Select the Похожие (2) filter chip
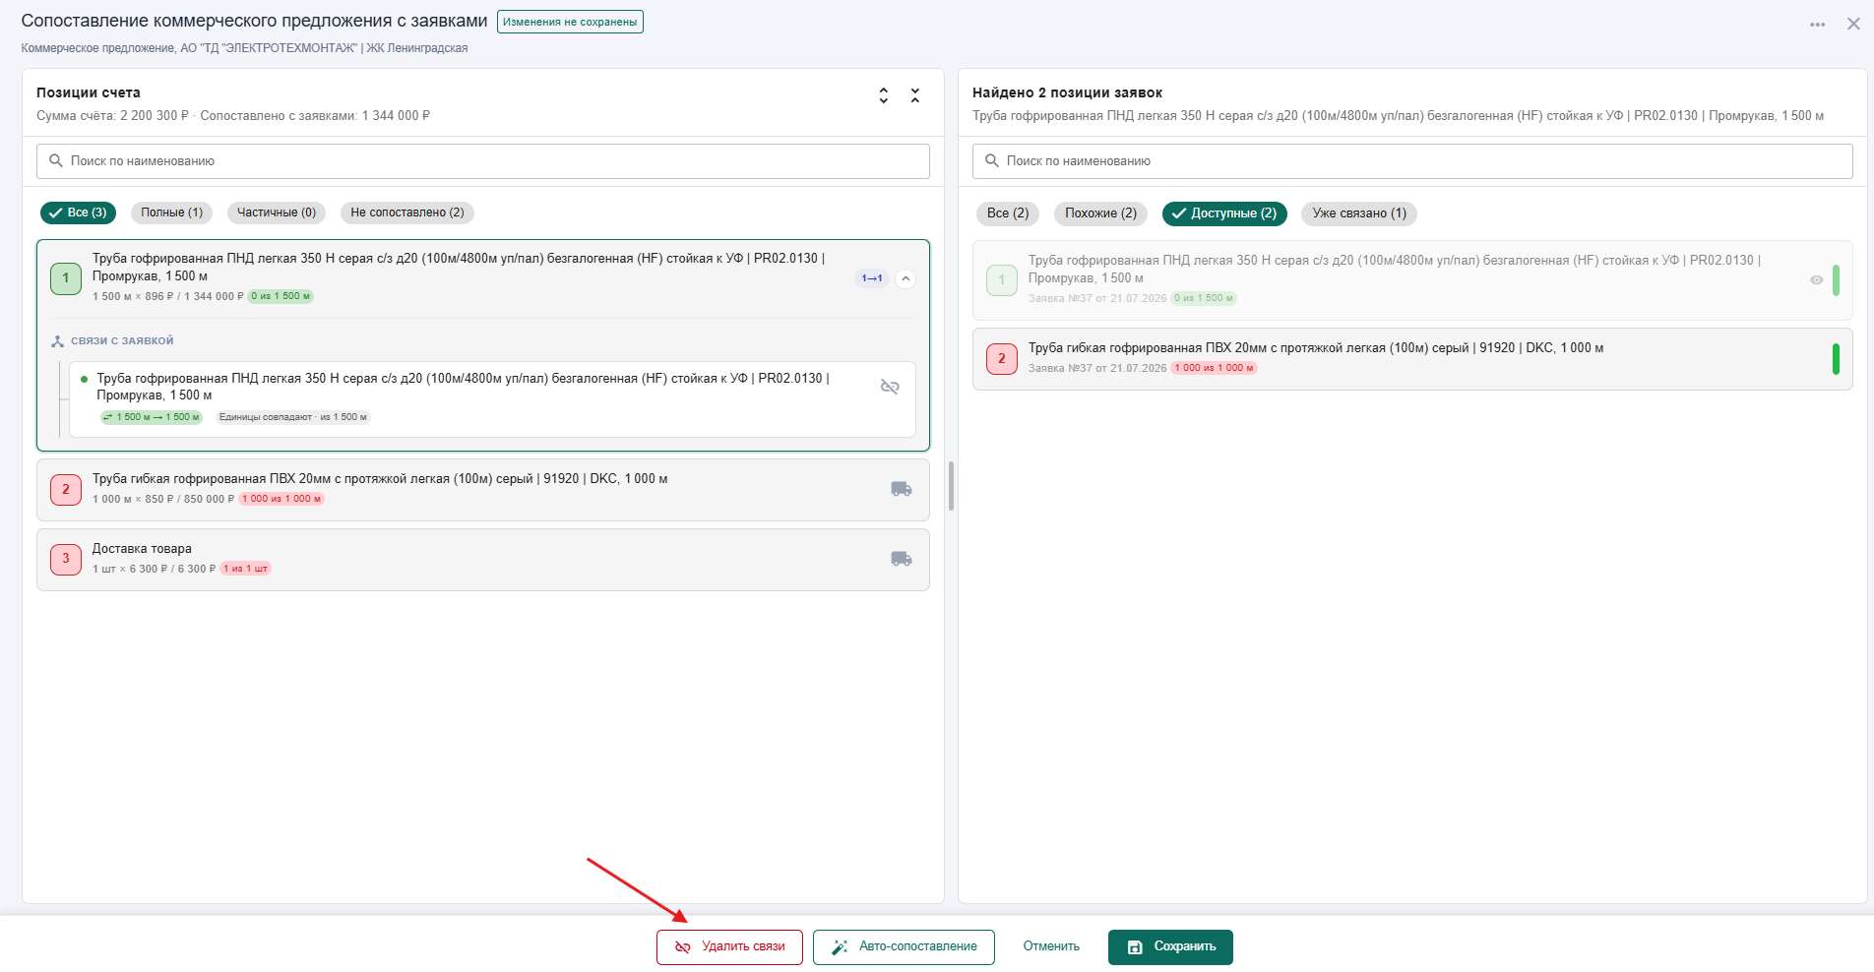The width and height of the screenshot is (1874, 972). pyautogui.click(x=1100, y=213)
